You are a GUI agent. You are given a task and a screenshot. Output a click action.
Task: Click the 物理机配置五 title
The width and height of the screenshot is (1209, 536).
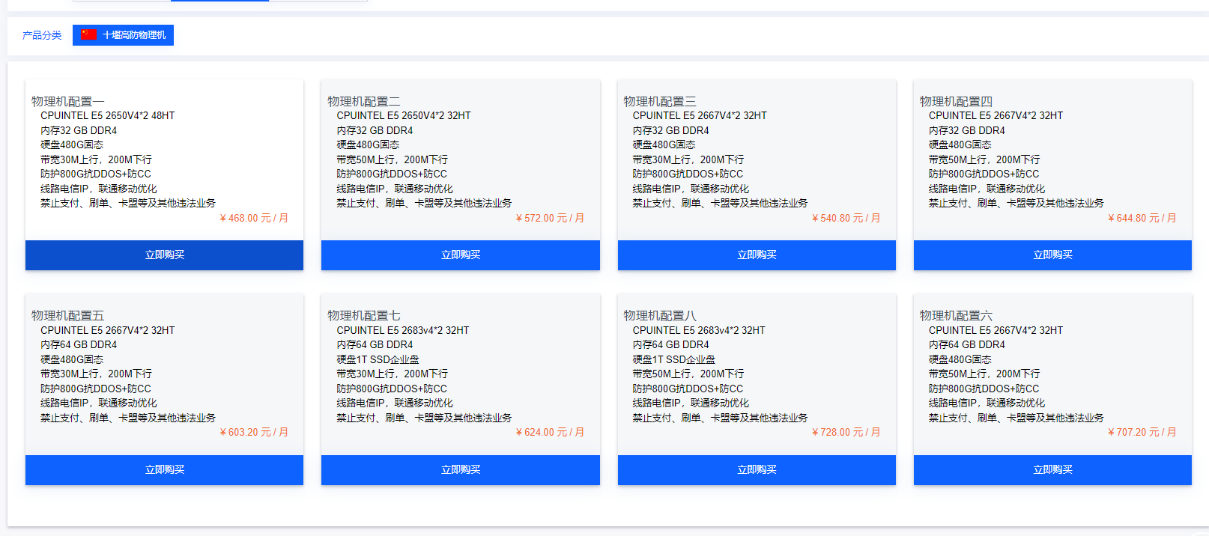(68, 316)
